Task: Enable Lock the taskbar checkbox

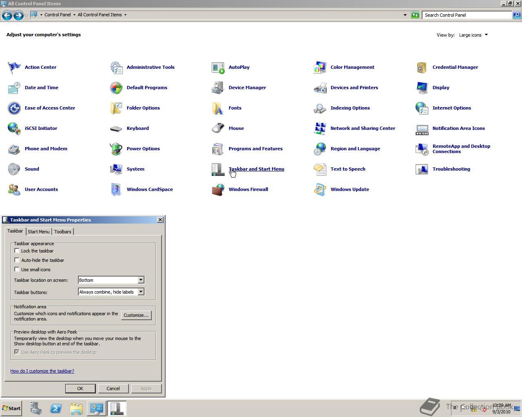Action: click(x=17, y=251)
